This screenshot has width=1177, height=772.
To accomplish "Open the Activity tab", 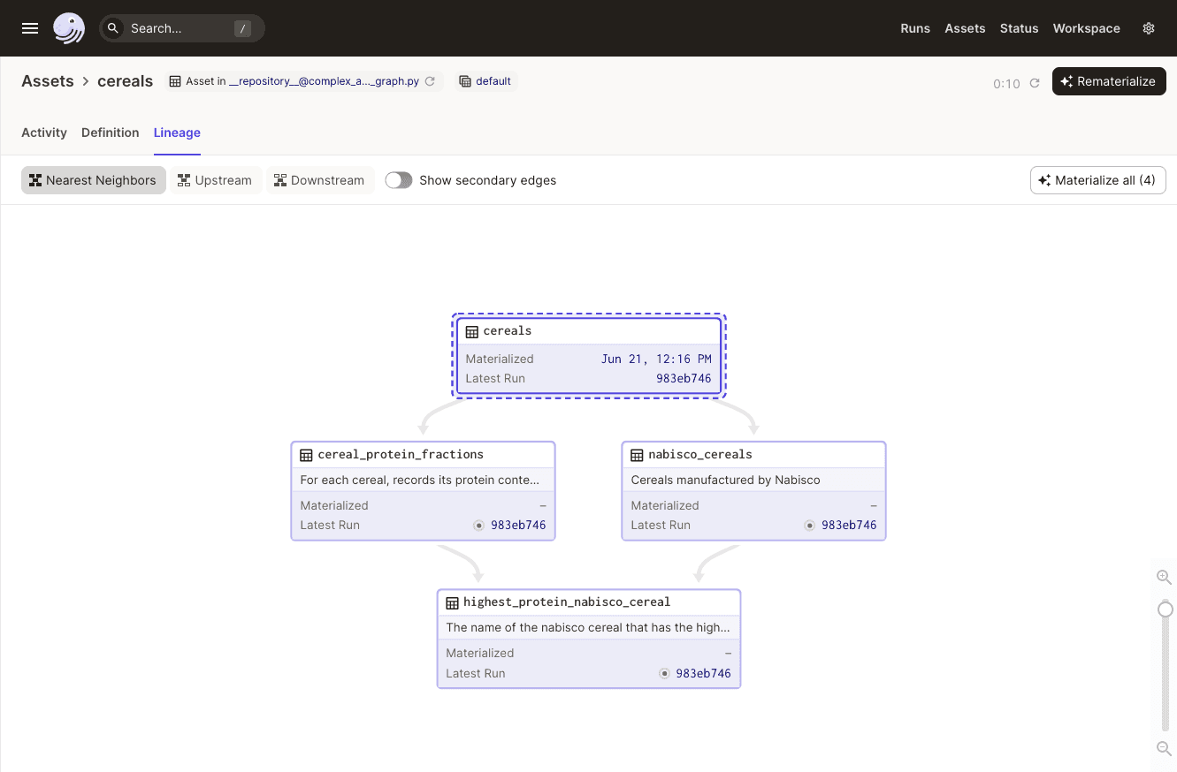I will coord(44,132).
